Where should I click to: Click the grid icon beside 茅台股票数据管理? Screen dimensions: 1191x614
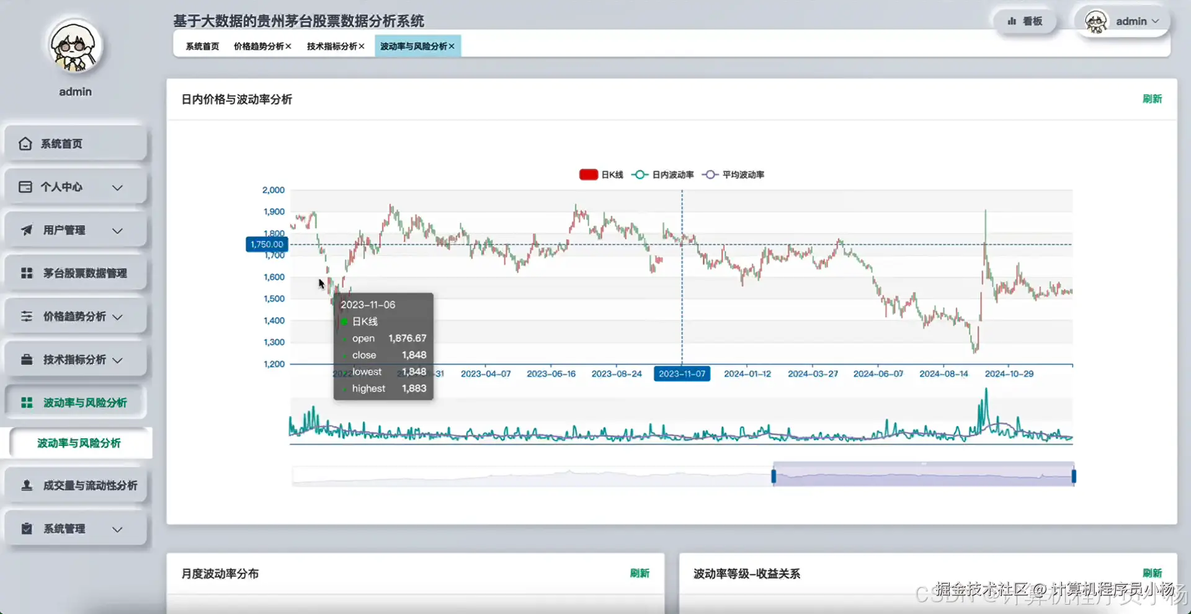[27, 273]
